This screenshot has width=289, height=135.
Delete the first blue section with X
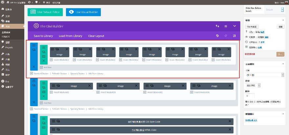pos(34,67)
